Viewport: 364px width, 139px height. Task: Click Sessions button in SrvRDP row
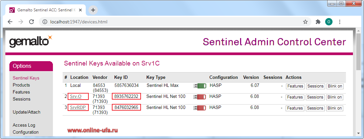315,108
